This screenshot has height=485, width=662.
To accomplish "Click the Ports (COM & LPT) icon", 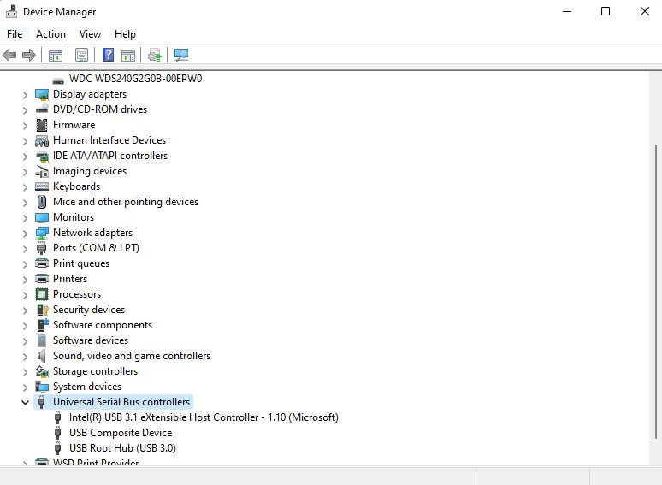I will pos(41,248).
